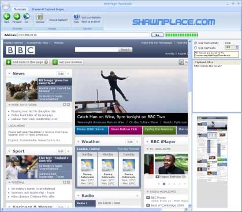Click the green Back arrow icon

[7, 16]
